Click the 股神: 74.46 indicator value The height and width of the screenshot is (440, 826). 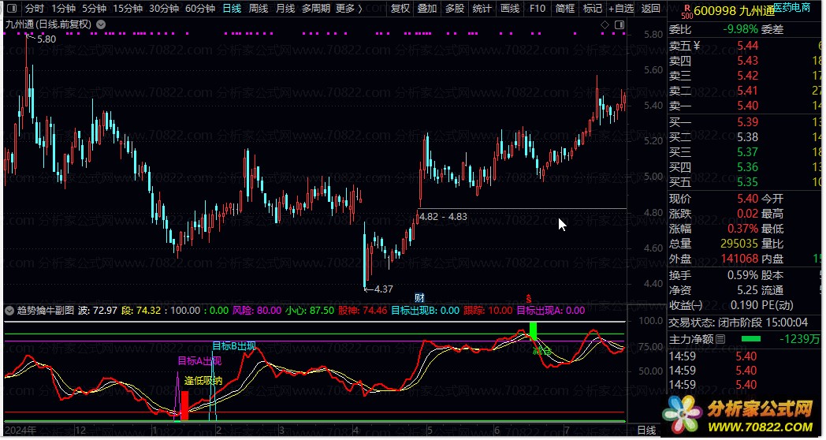pyautogui.click(x=363, y=311)
